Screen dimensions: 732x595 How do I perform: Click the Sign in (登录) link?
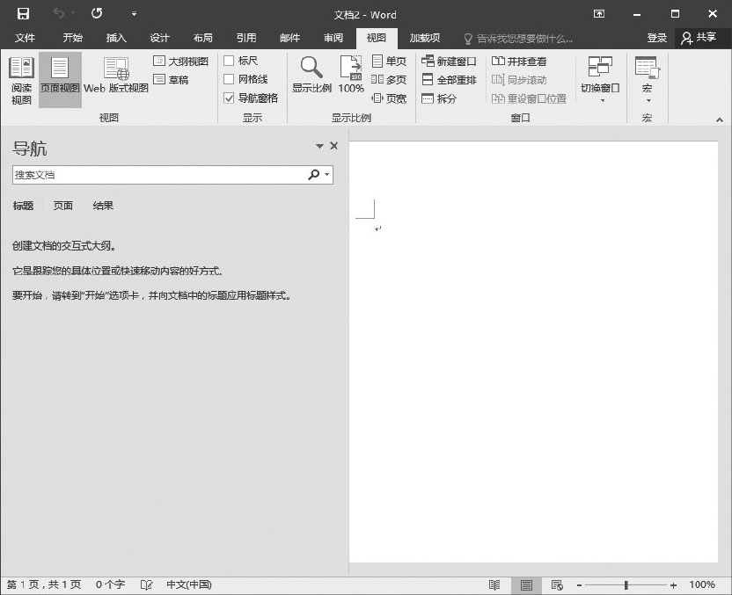click(x=656, y=38)
